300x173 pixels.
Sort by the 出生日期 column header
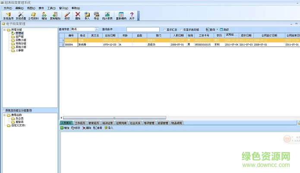pyautogui.click(x=110, y=35)
